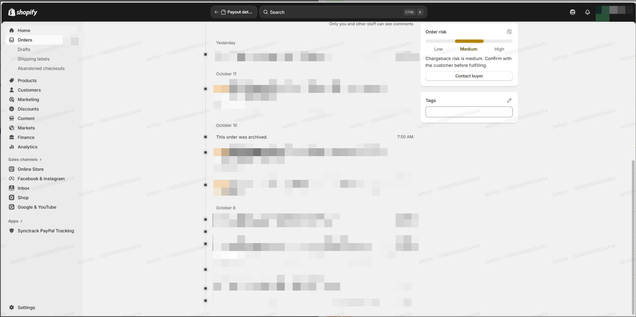Open Abandoned checkouts under Orders
636x317 pixels.
41,68
